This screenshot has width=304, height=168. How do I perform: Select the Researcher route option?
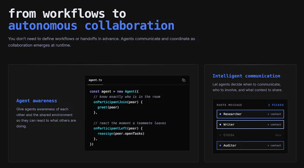[x=250, y=114]
